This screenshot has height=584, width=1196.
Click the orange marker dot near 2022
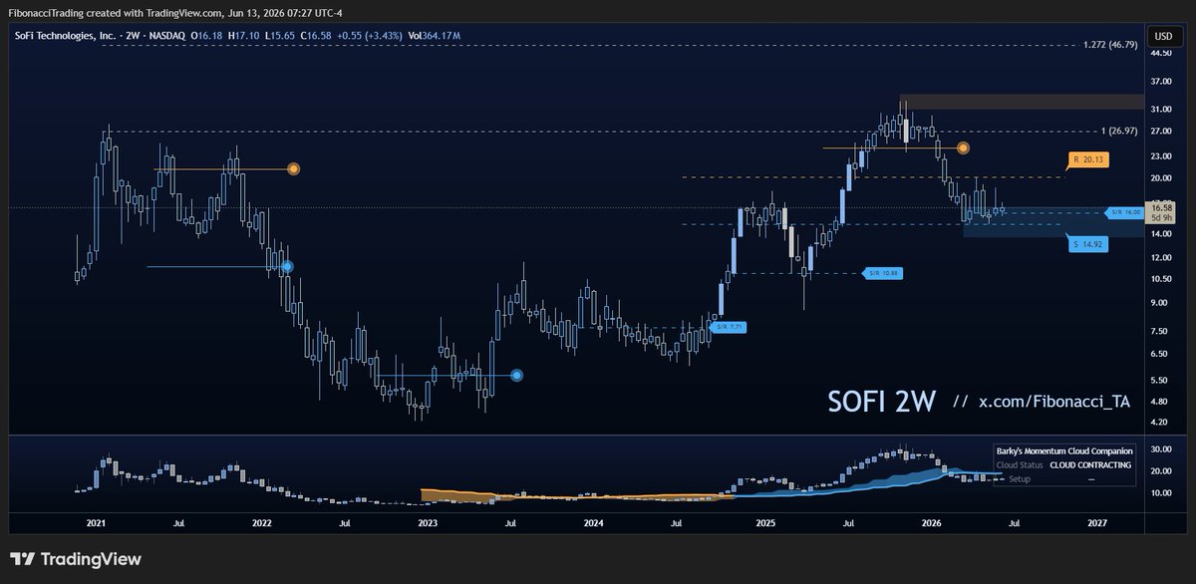[x=293, y=169]
